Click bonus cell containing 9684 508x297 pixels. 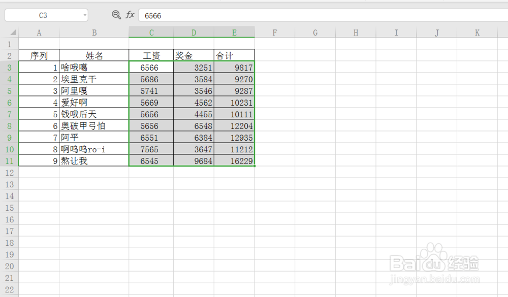[x=194, y=161]
